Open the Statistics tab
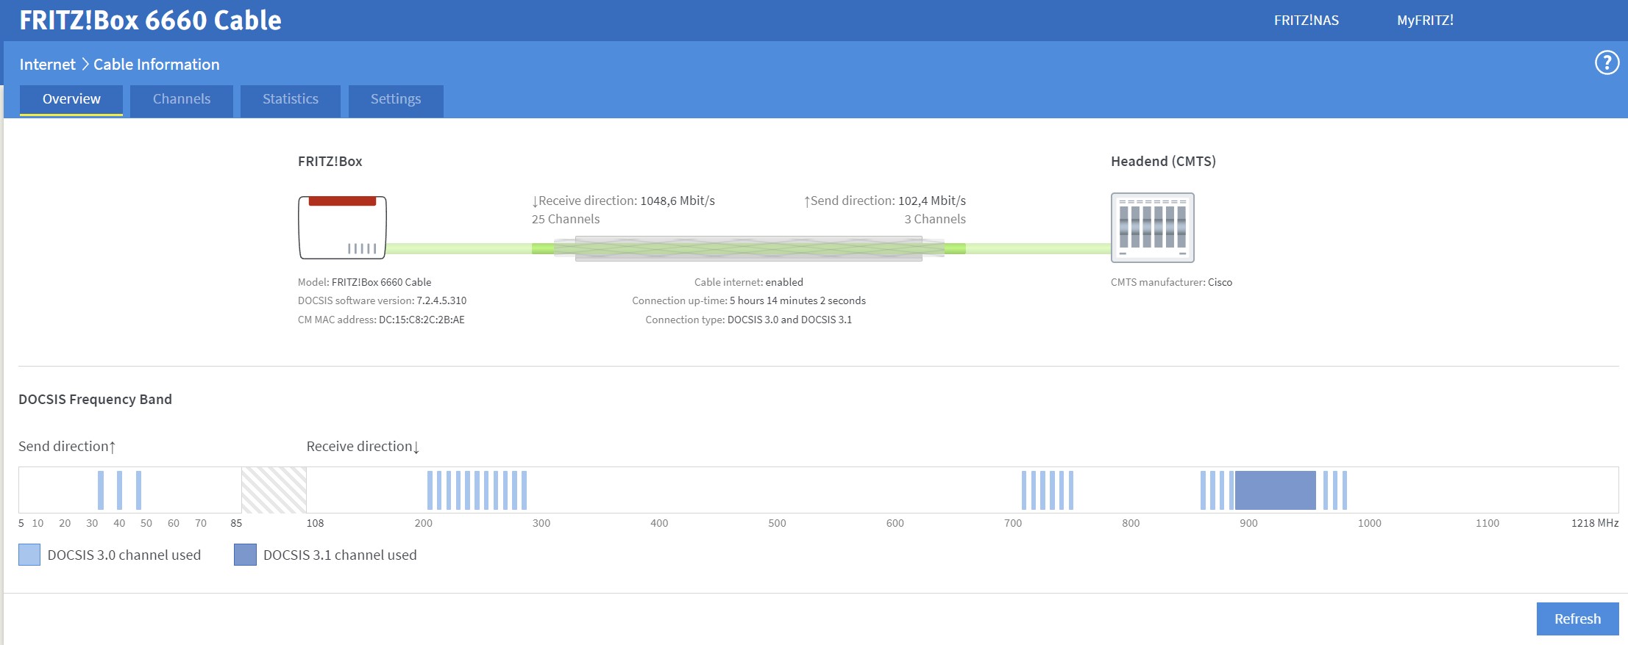The height and width of the screenshot is (645, 1628). [x=291, y=100]
